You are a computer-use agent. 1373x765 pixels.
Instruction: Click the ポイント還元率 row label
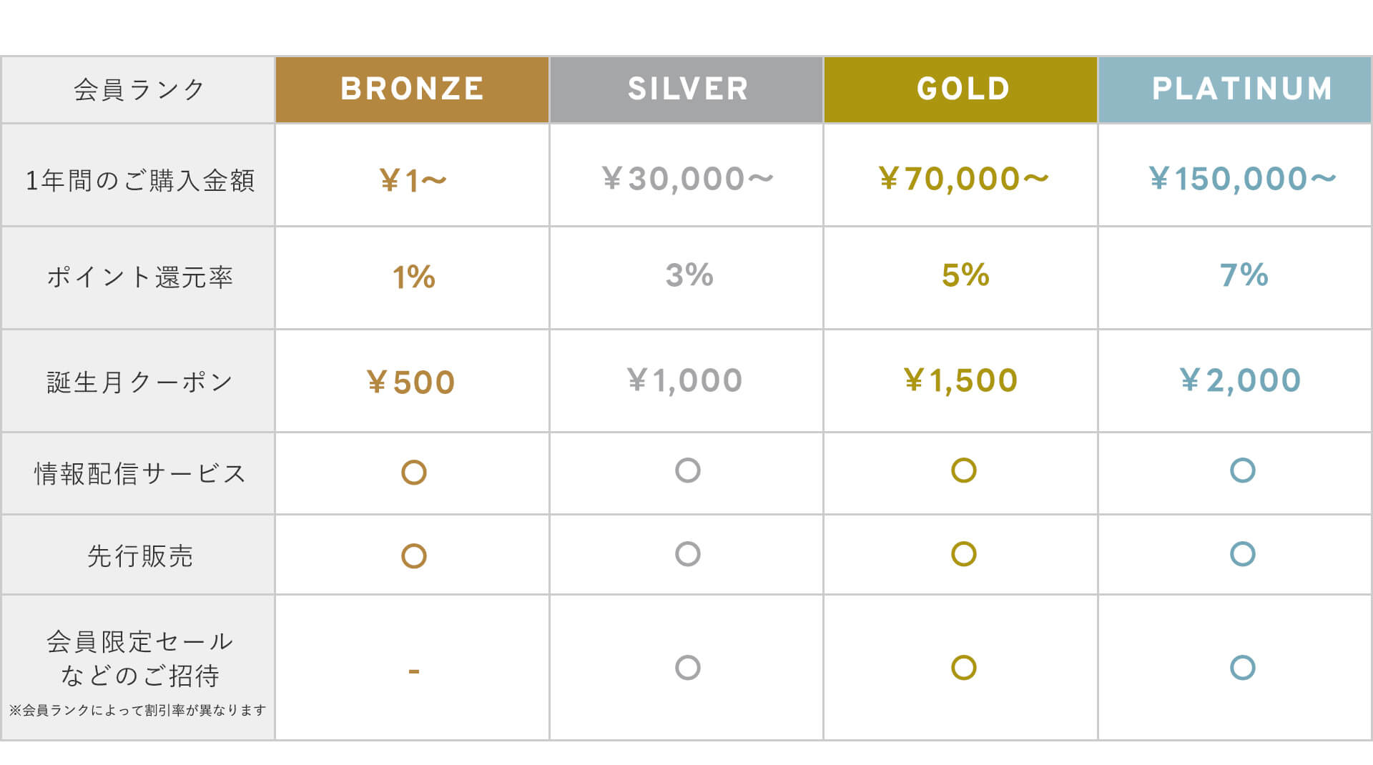(140, 277)
